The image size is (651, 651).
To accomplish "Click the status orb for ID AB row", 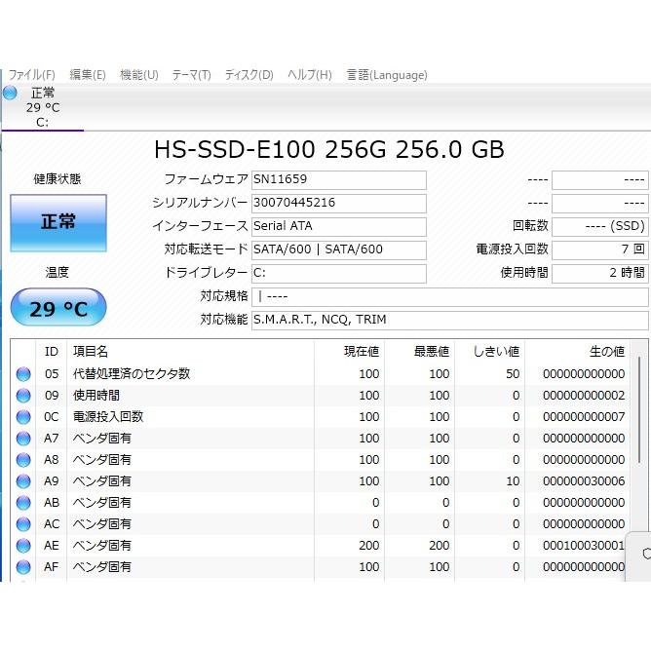I will pos(23,503).
